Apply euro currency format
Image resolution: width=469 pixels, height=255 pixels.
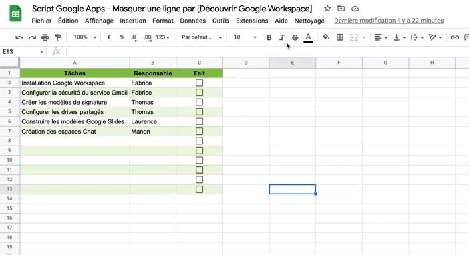coord(109,37)
